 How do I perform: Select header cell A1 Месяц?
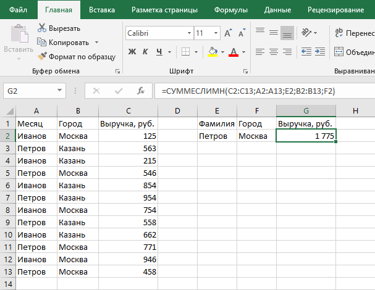tap(36, 123)
